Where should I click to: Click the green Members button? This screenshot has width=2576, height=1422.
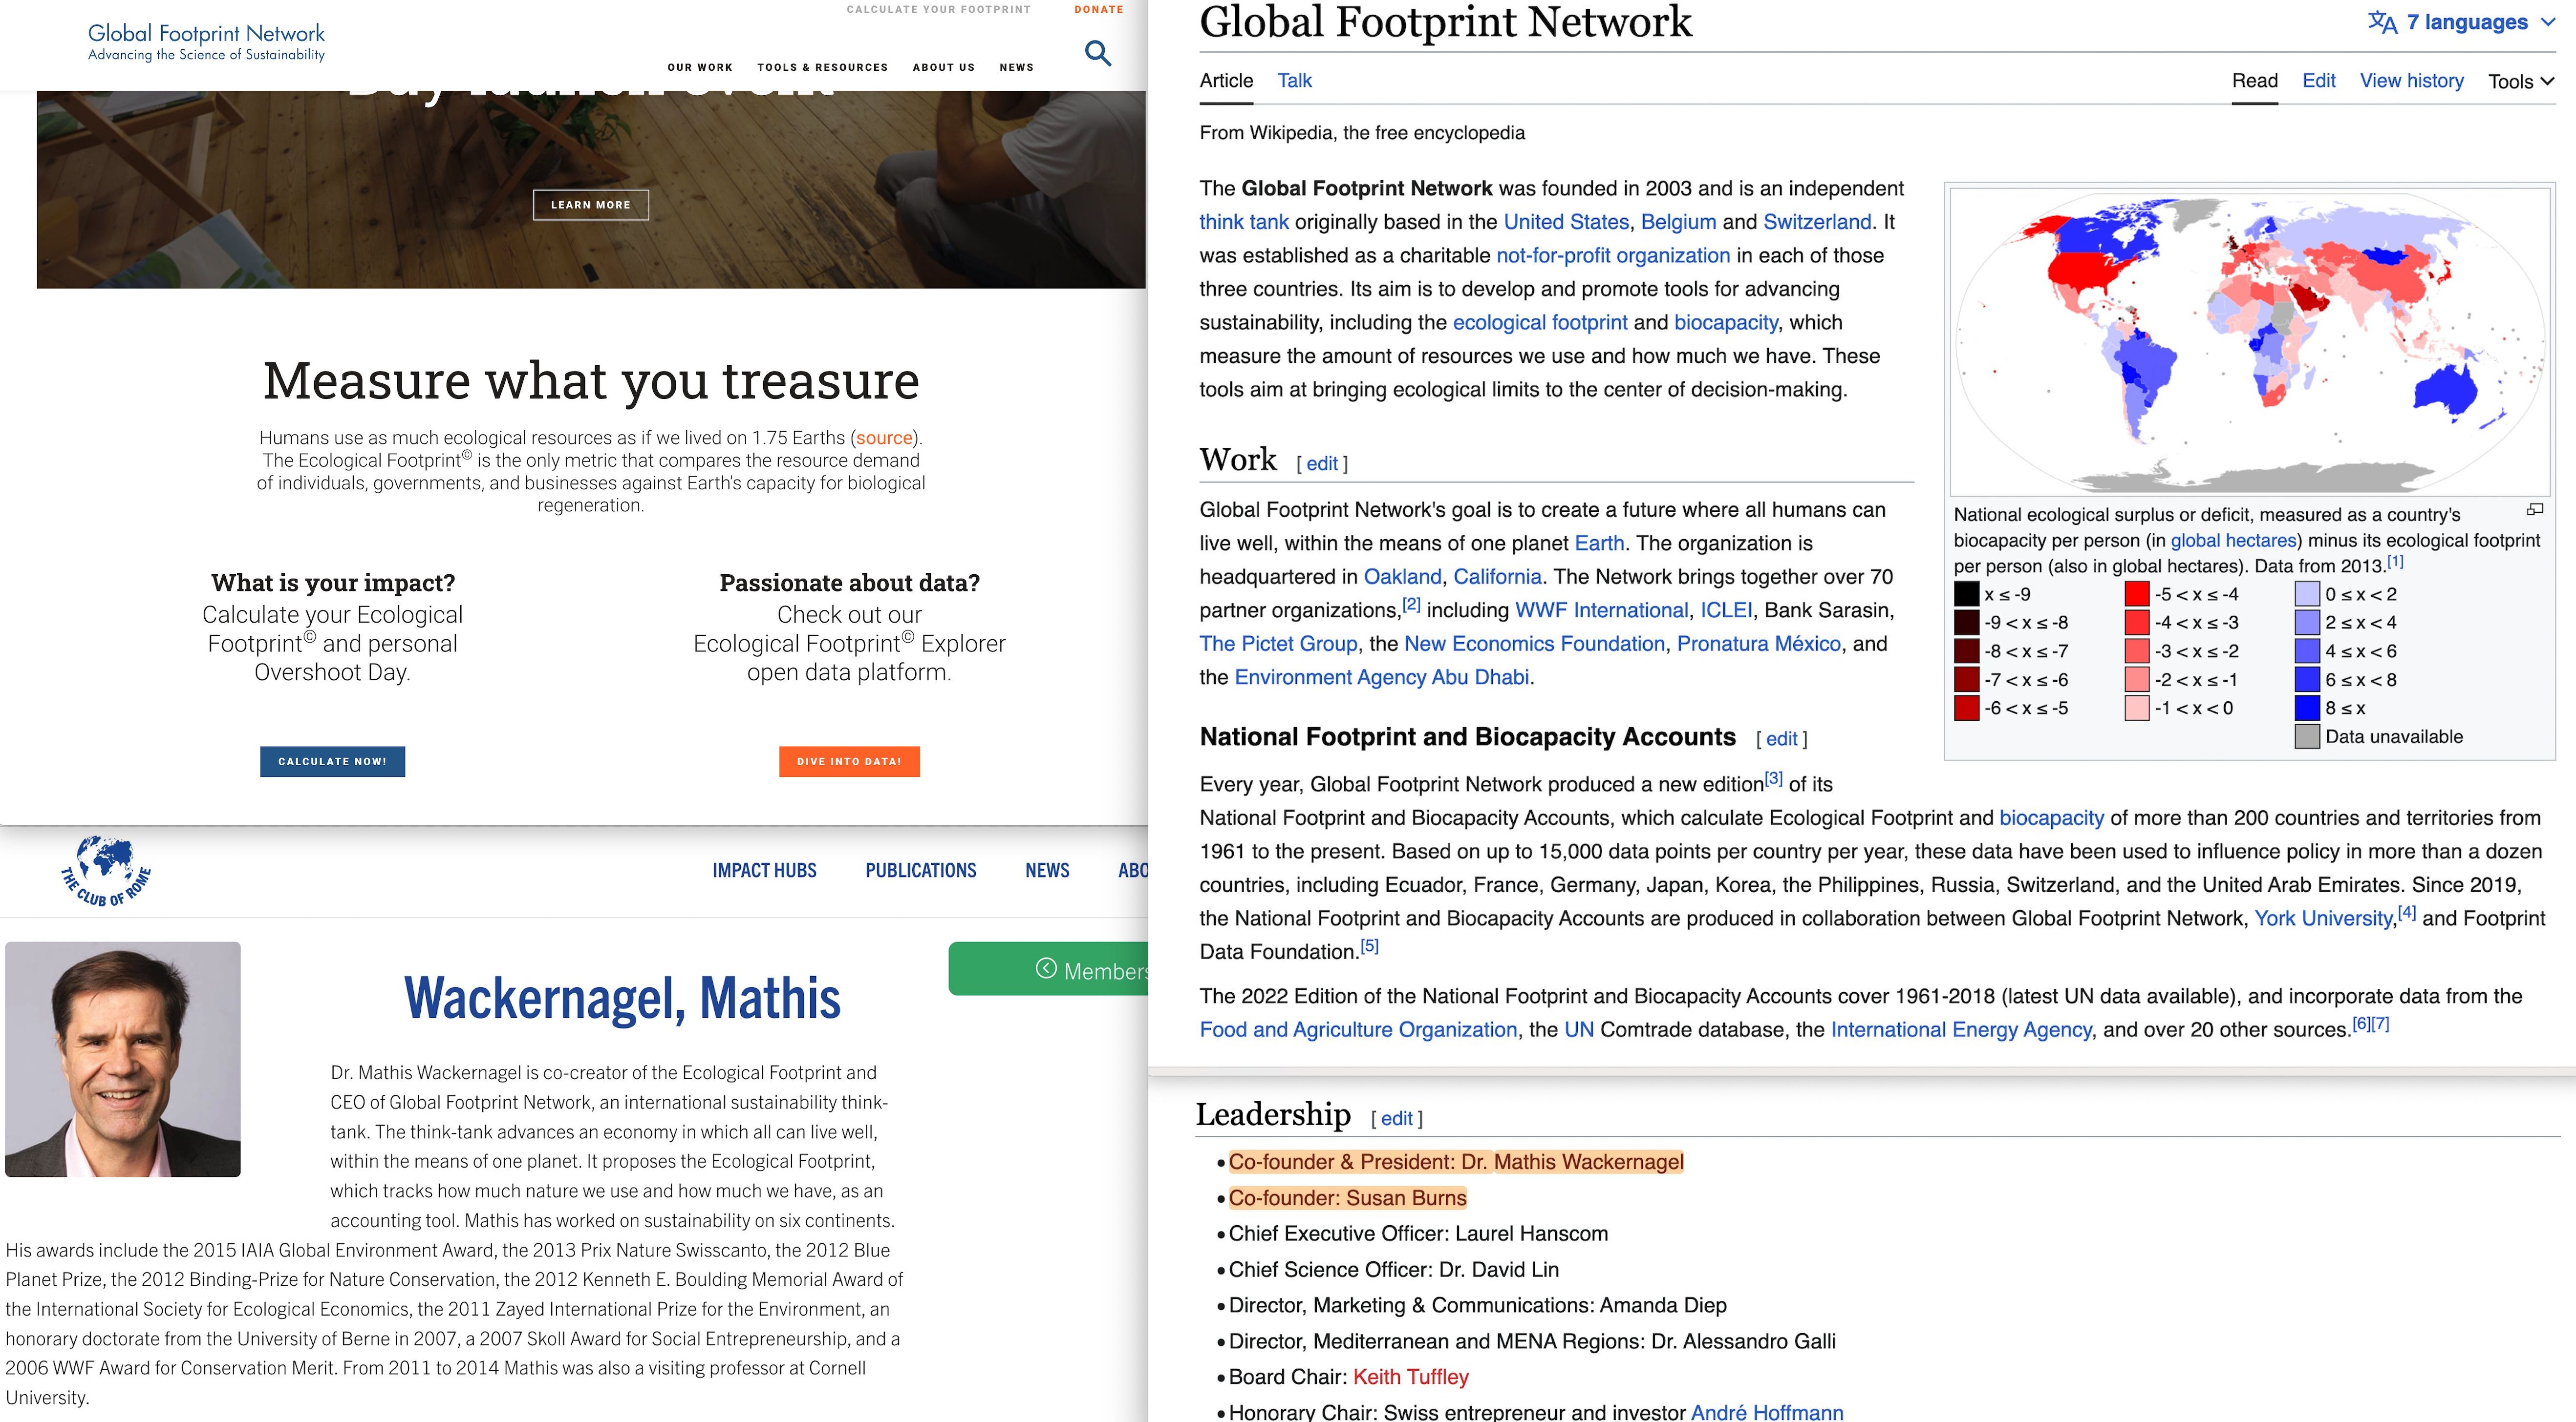coord(1048,968)
